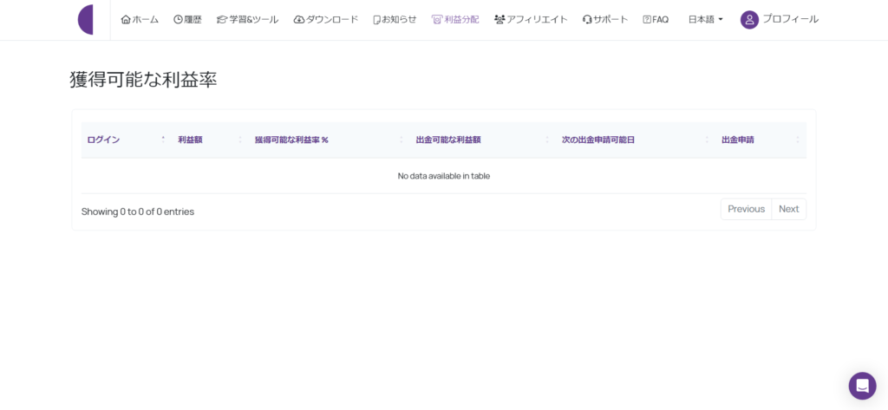Sort by 出金可能な利益額 column

(x=483, y=140)
